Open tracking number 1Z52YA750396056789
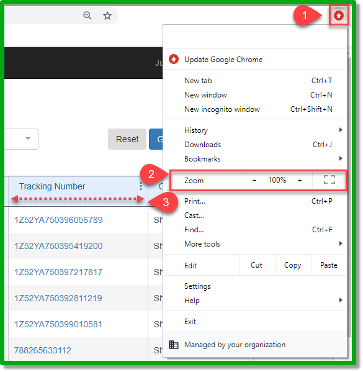 pyautogui.click(x=58, y=220)
